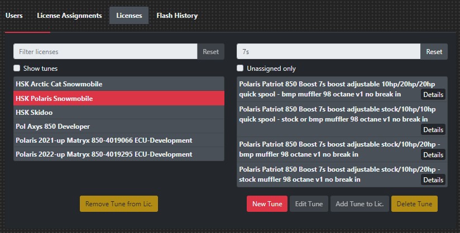Open the Flash History tab

(x=177, y=16)
